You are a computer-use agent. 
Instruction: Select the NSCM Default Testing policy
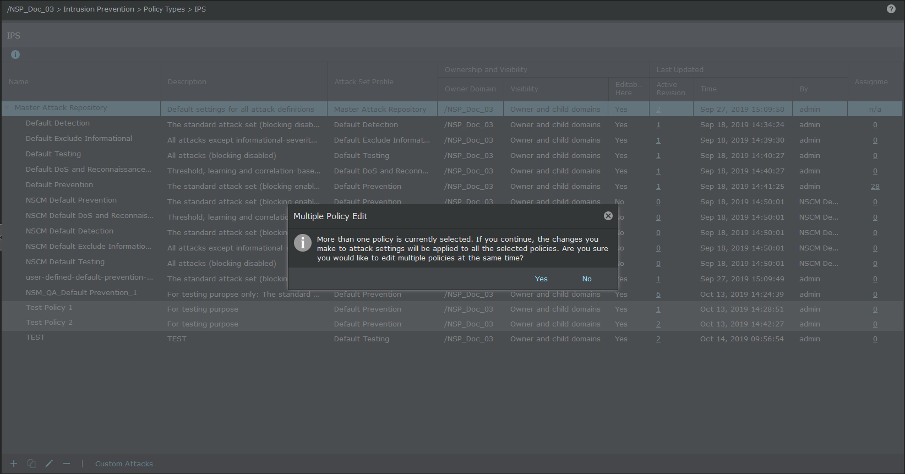[x=65, y=262]
